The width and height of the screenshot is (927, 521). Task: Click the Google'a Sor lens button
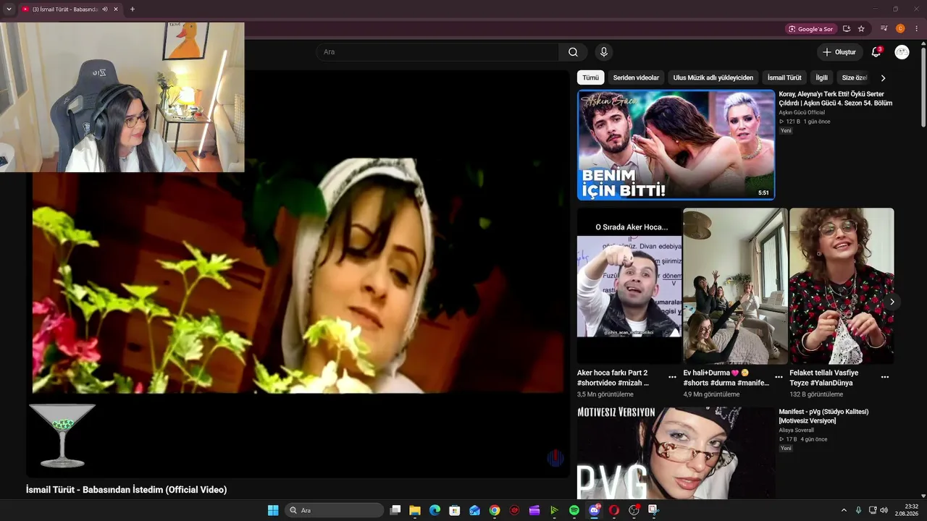pos(811,29)
